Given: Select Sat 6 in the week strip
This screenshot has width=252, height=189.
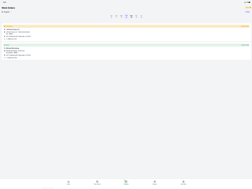Looking at the screenshot, I should pyautogui.click(x=111, y=16).
